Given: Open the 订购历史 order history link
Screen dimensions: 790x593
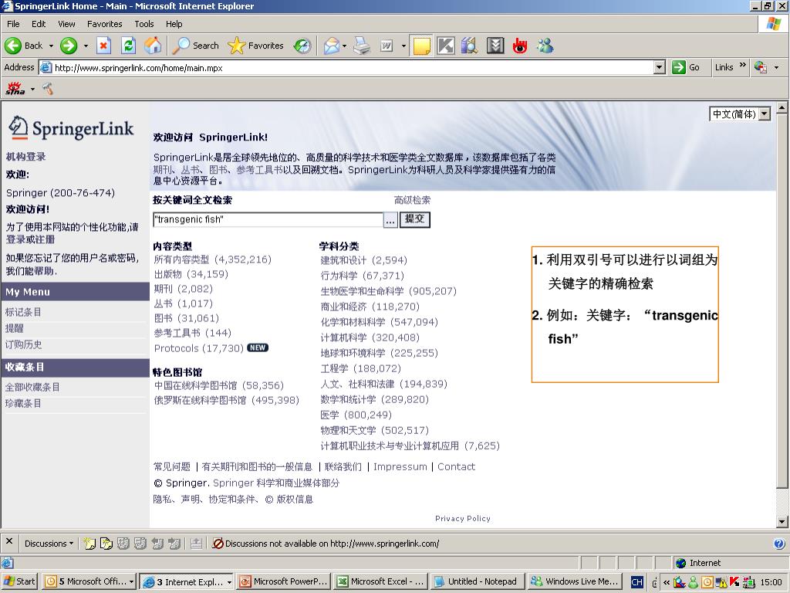Looking at the screenshot, I should click(23, 344).
